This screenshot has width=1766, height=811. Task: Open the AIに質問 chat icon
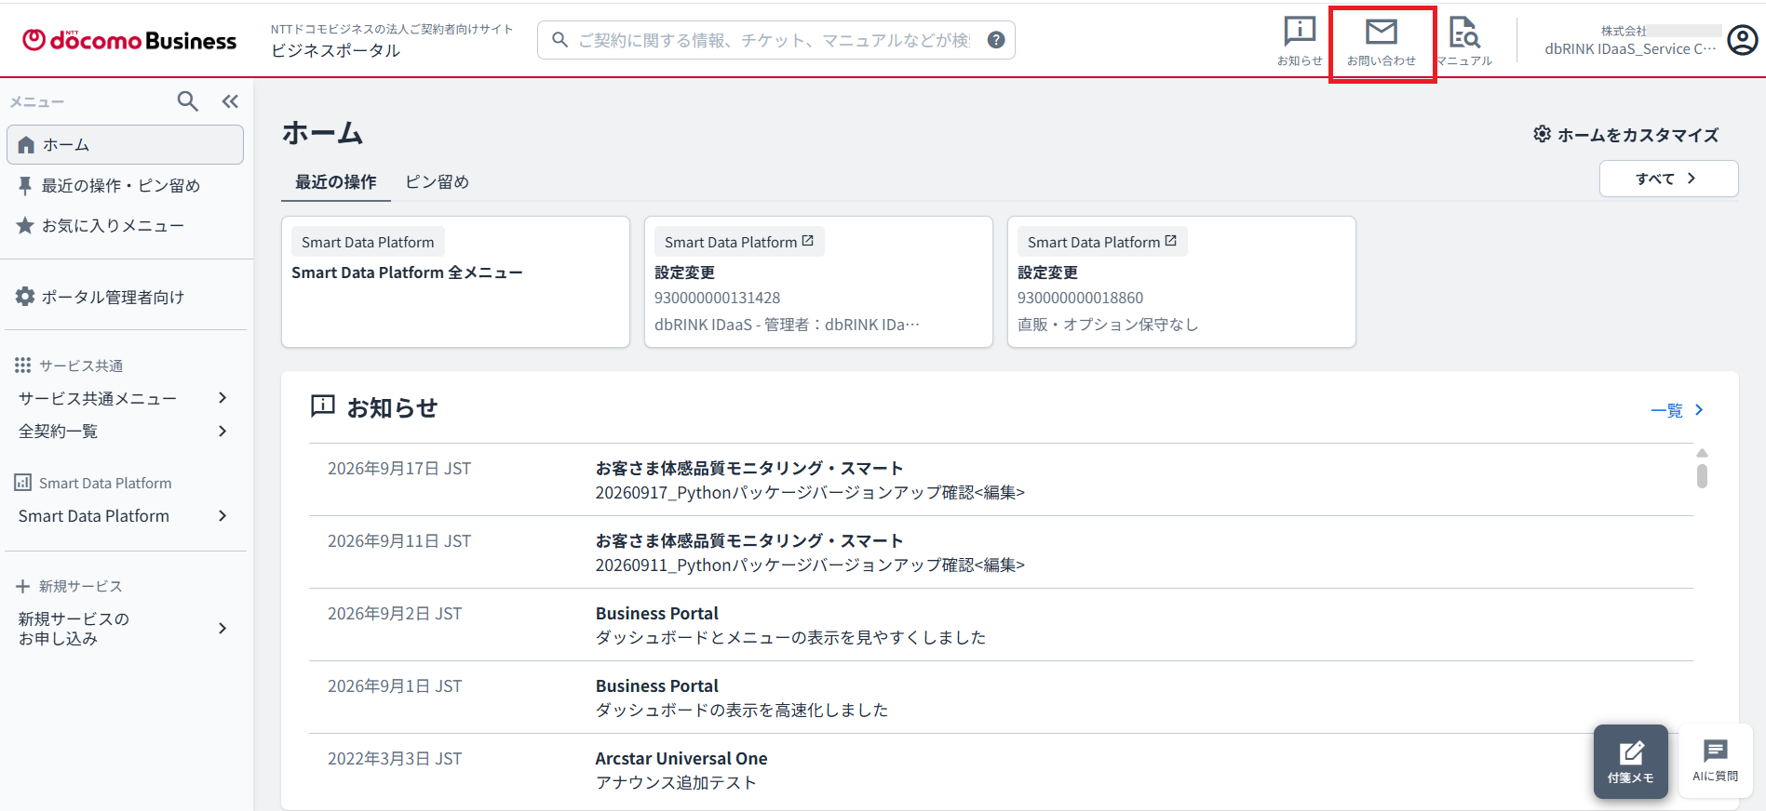pyautogui.click(x=1715, y=761)
